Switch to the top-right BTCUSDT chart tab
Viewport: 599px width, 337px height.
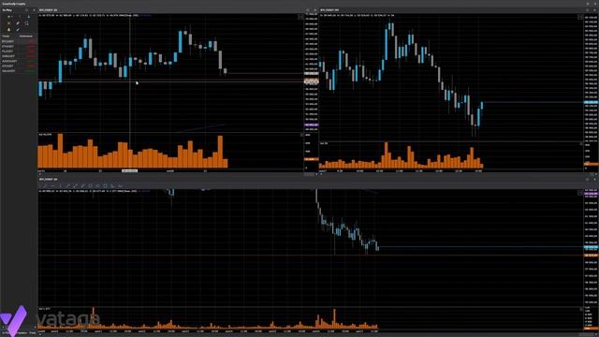click(x=329, y=10)
